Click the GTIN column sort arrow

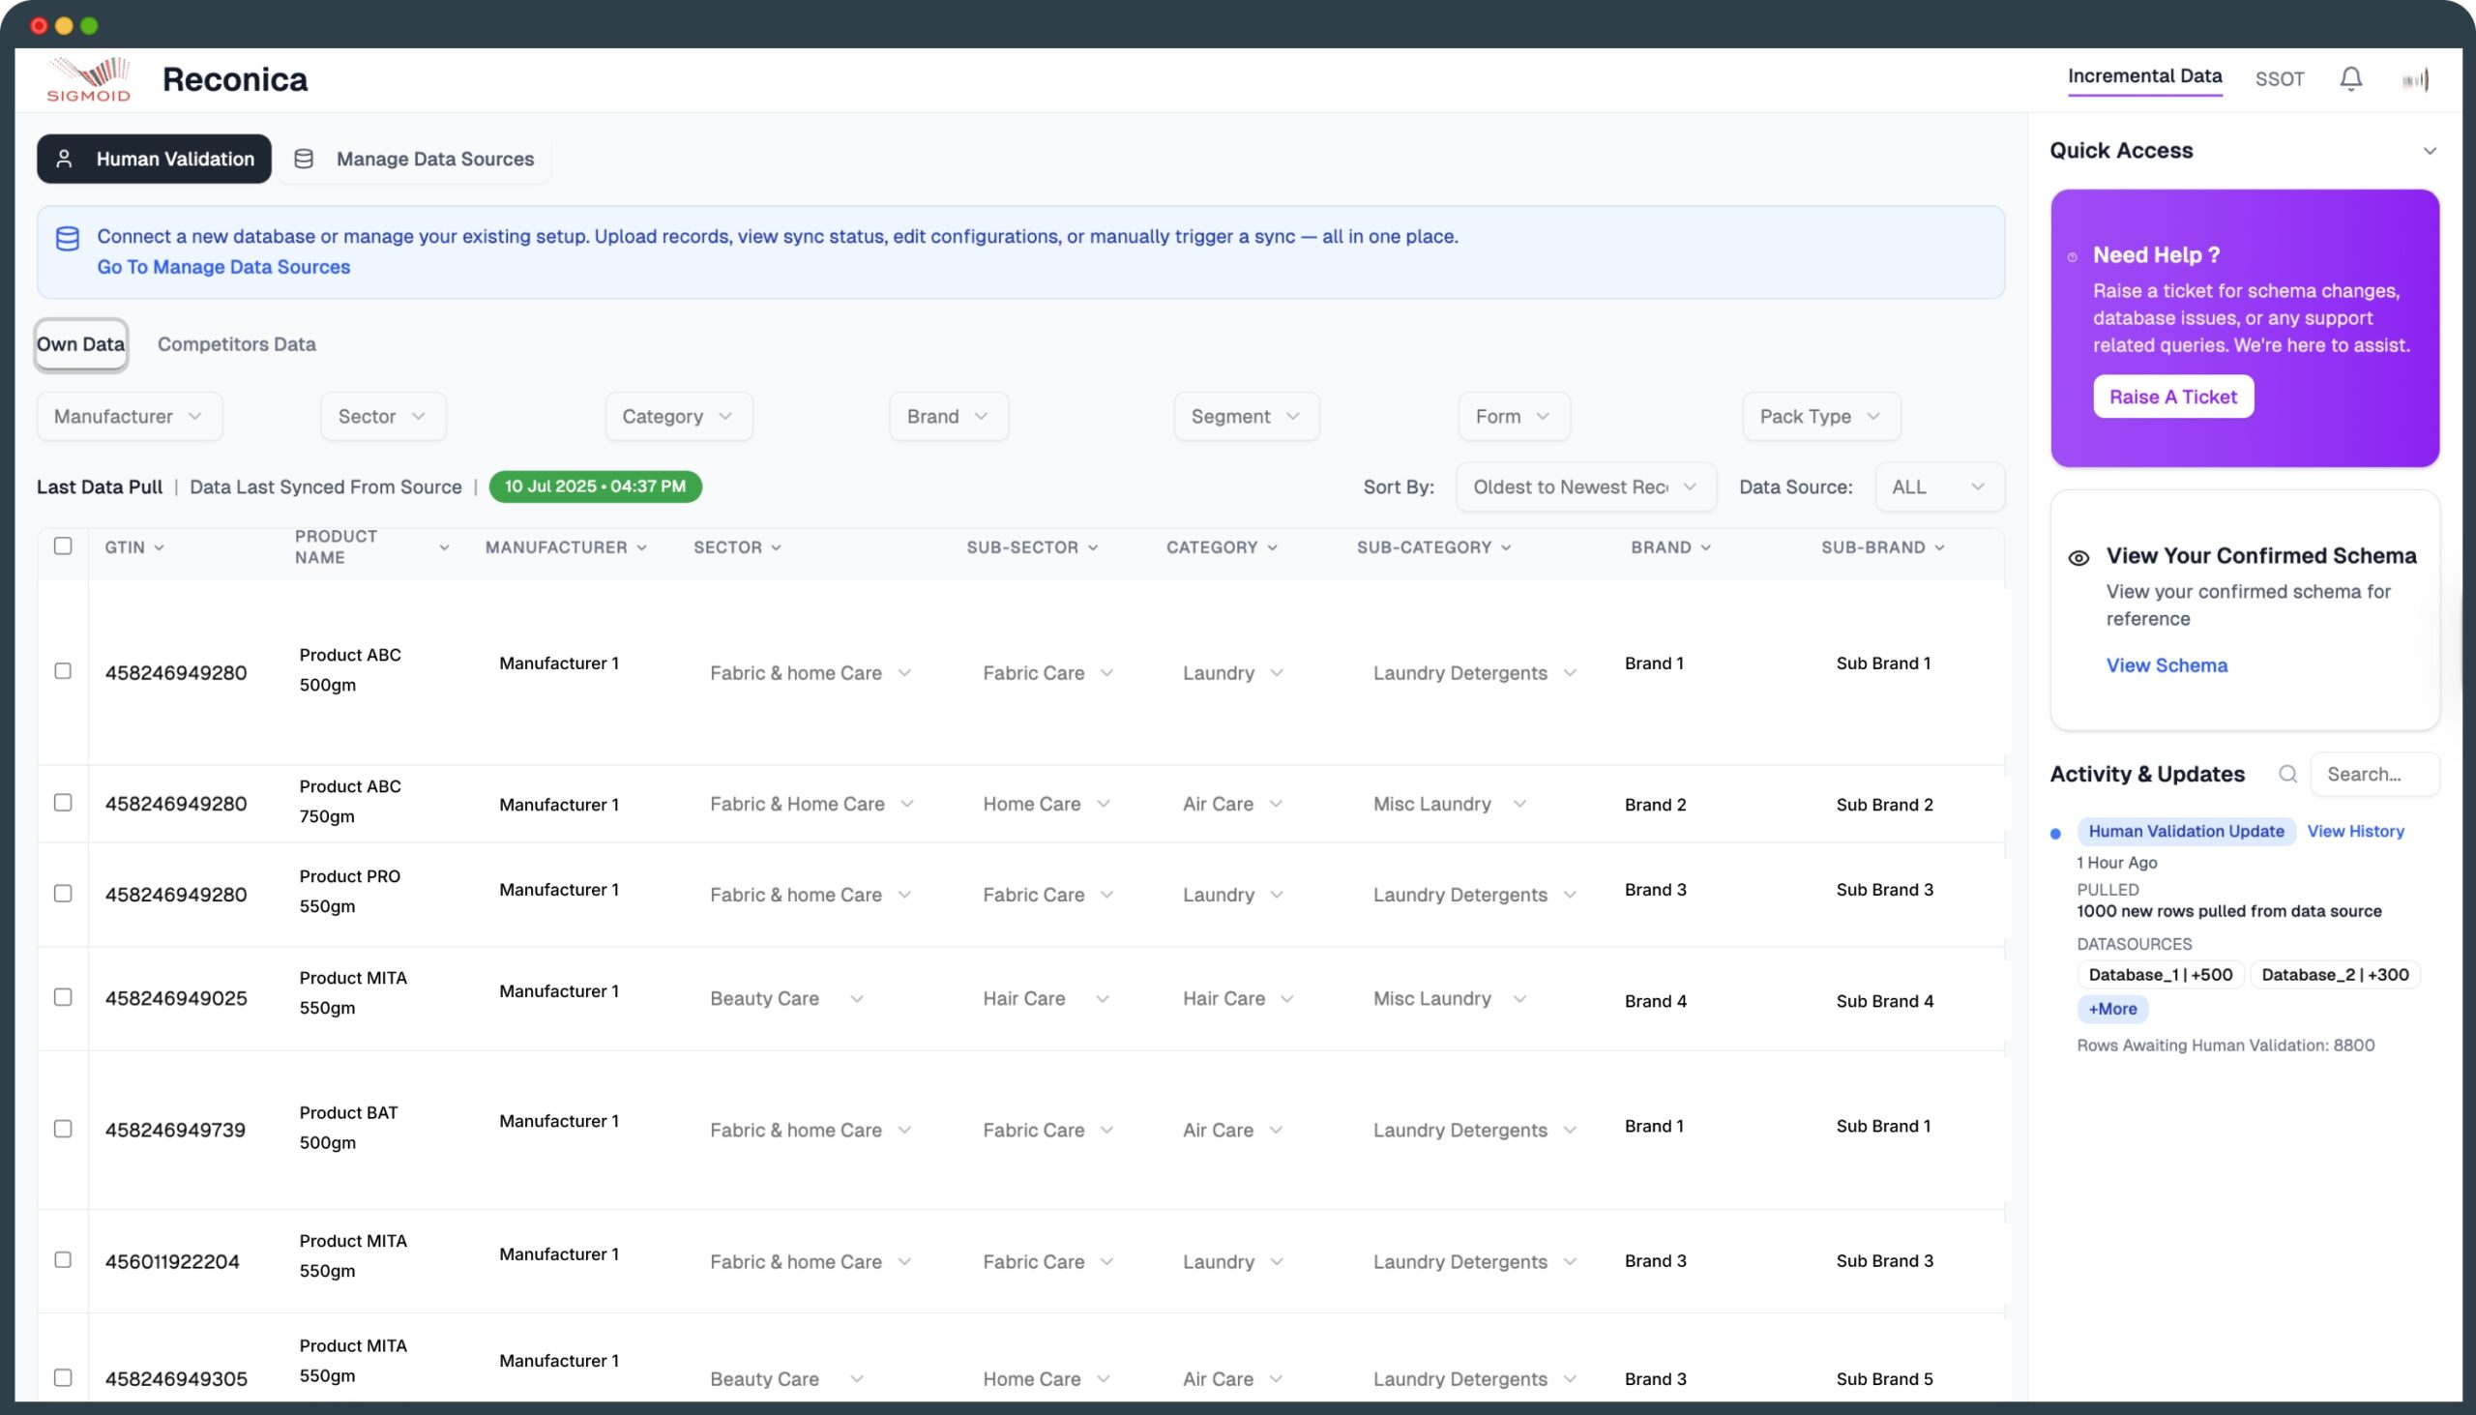[x=160, y=547]
